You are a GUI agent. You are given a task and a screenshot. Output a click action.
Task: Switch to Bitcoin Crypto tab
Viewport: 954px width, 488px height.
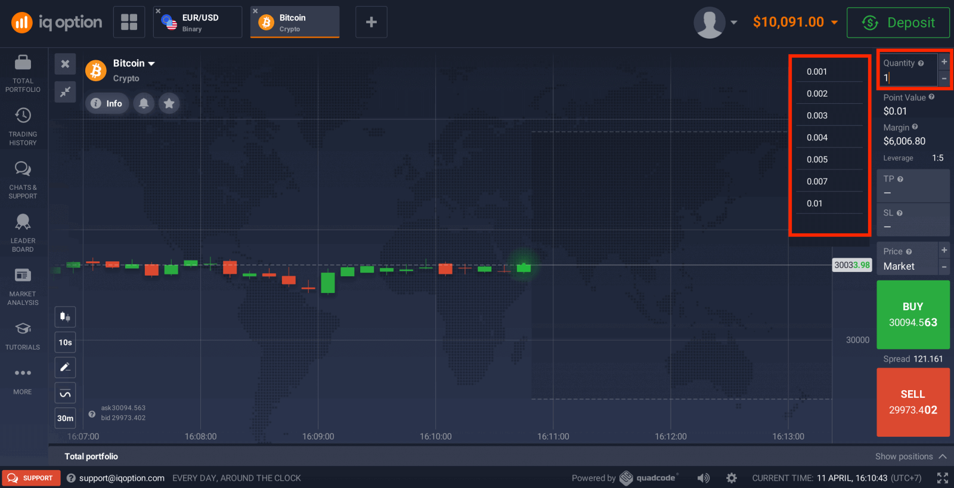pyautogui.click(x=295, y=22)
